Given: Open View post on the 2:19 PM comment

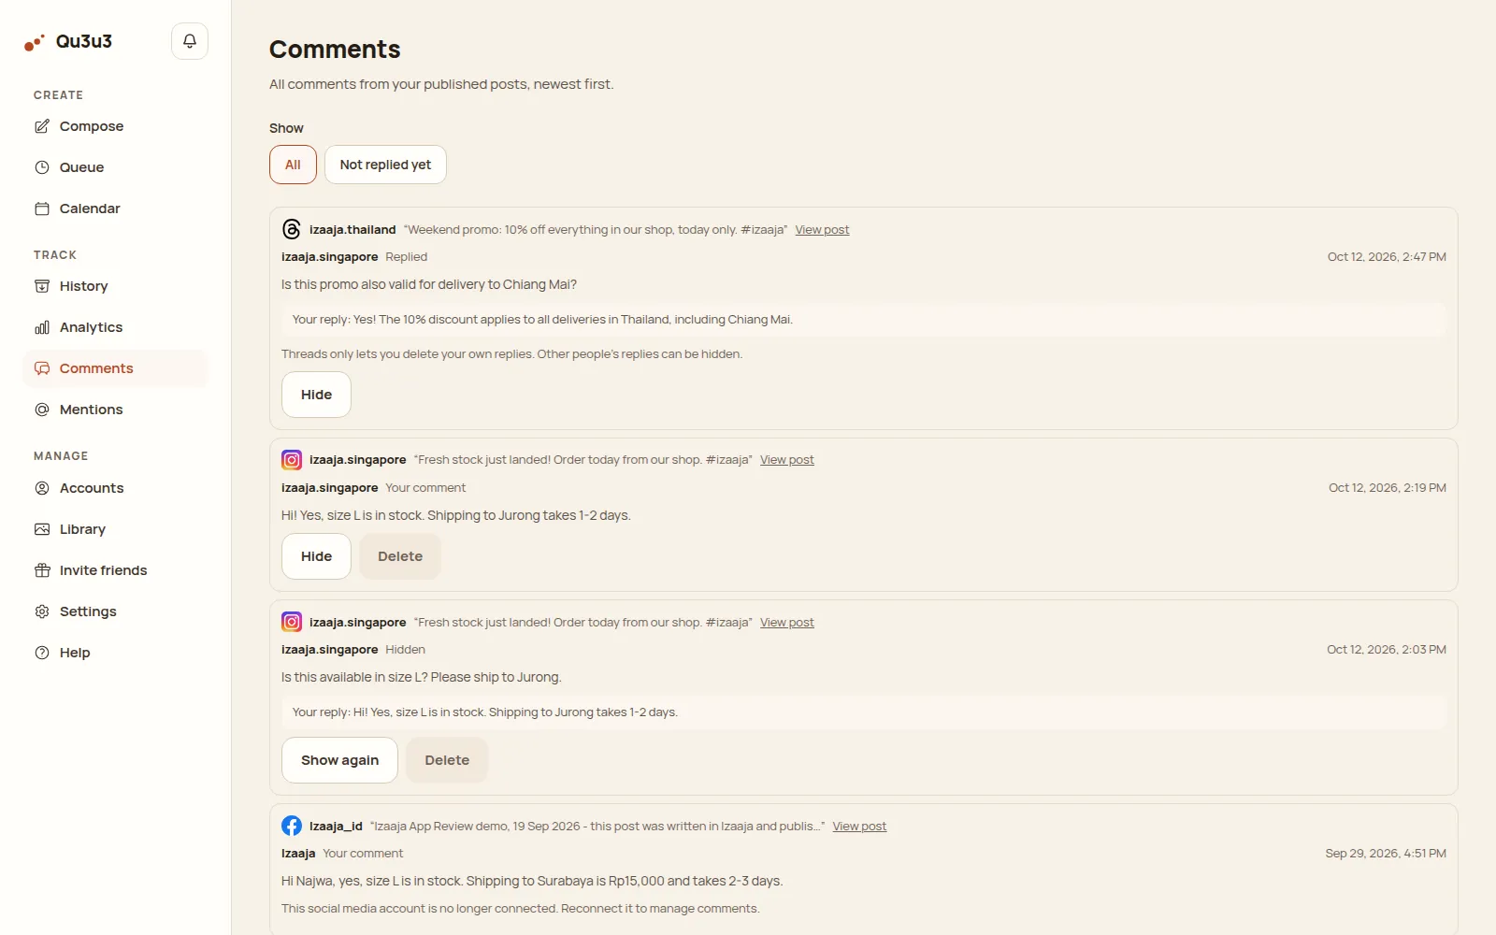Looking at the screenshot, I should (786, 460).
